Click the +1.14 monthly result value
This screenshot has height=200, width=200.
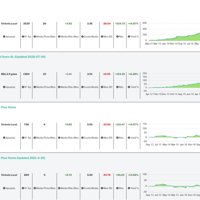pos(68,74)
